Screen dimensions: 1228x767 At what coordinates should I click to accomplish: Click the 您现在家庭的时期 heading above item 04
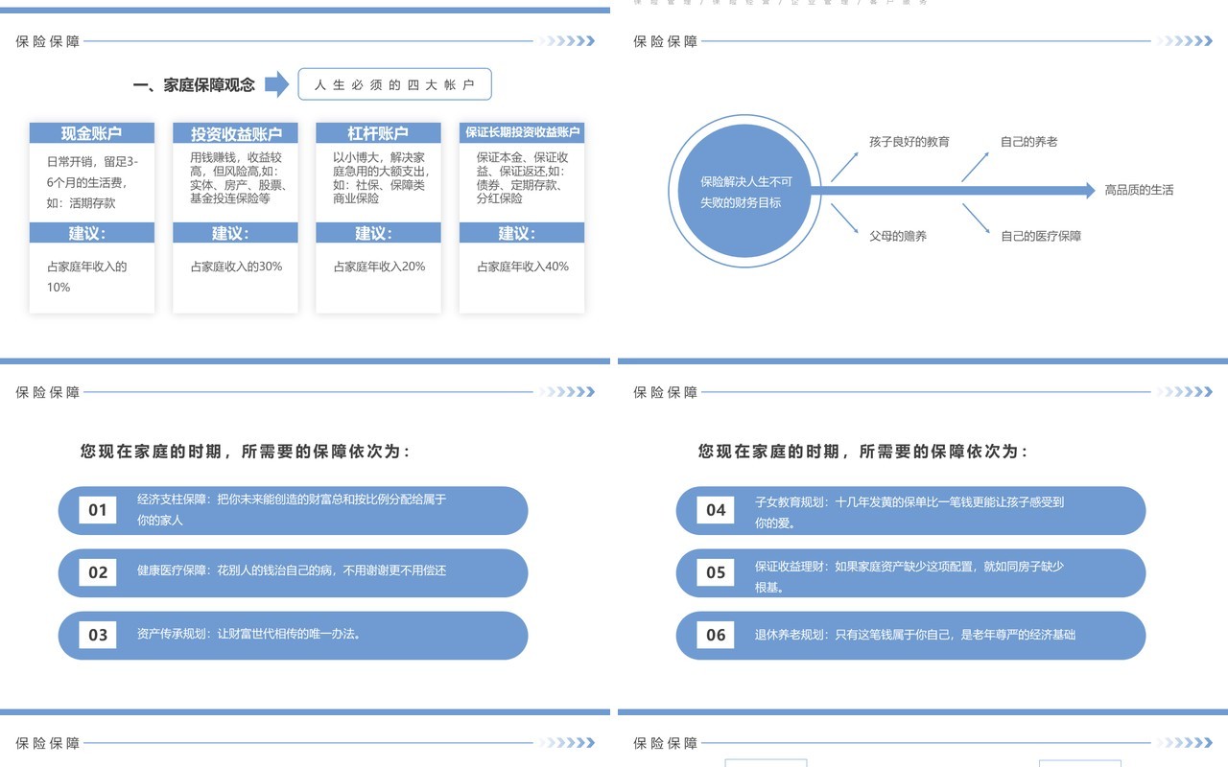point(863,452)
